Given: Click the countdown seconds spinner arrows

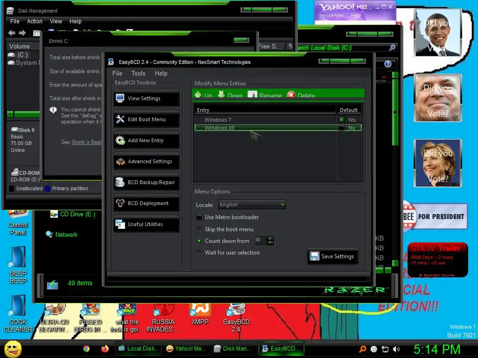Looking at the screenshot, I should click(x=270, y=241).
